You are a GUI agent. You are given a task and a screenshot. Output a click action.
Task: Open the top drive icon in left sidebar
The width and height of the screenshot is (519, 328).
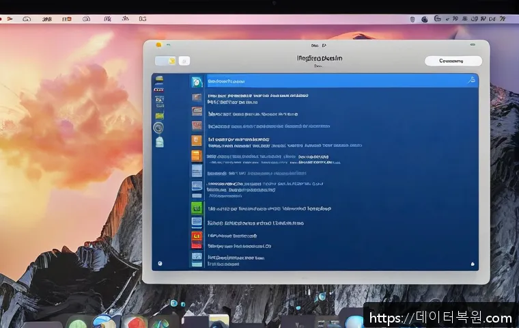pos(158,79)
